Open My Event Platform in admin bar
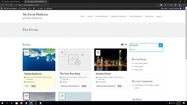 click(x=11, y=8)
